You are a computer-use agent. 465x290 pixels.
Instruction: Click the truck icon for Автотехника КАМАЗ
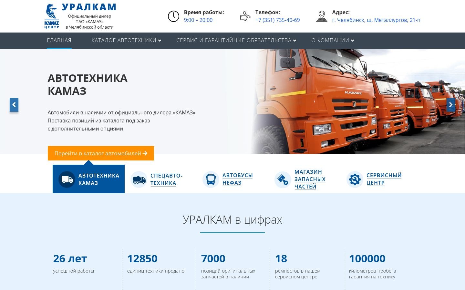pyautogui.click(x=67, y=179)
